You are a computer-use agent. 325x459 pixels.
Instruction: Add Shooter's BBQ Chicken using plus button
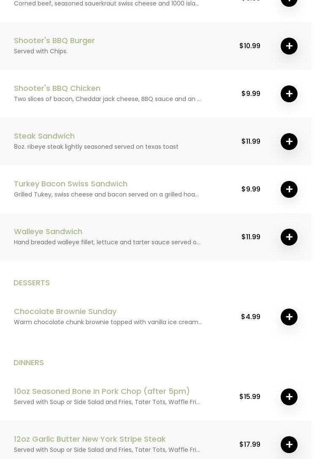click(x=289, y=94)
